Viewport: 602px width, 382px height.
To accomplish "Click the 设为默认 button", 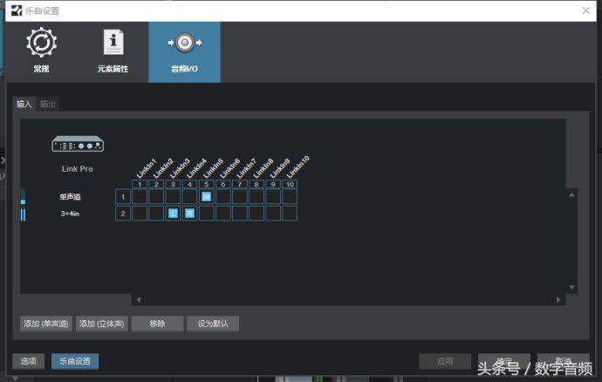I will click(x=213, y=324).
